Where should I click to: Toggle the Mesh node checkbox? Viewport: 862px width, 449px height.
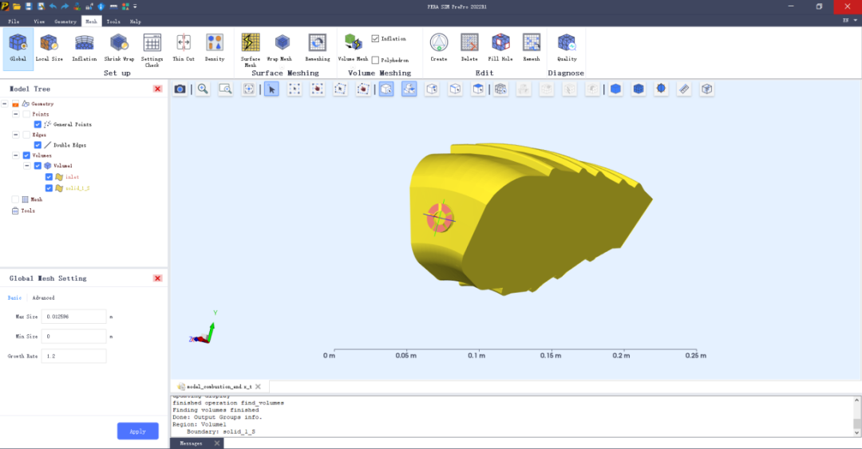15,199
